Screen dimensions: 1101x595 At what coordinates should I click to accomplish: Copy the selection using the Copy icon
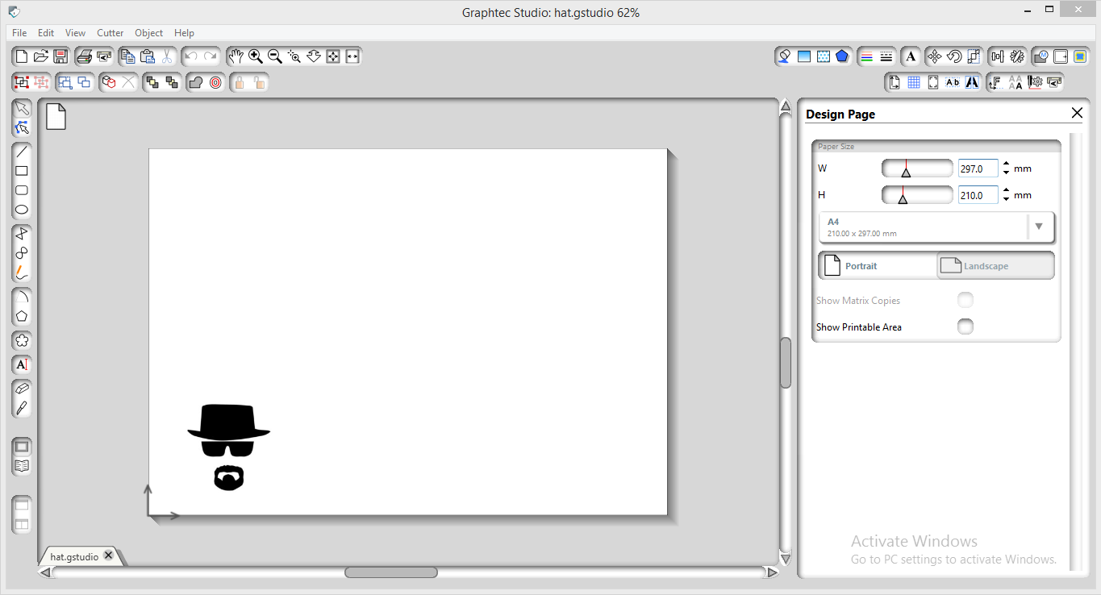pos(127,56)
